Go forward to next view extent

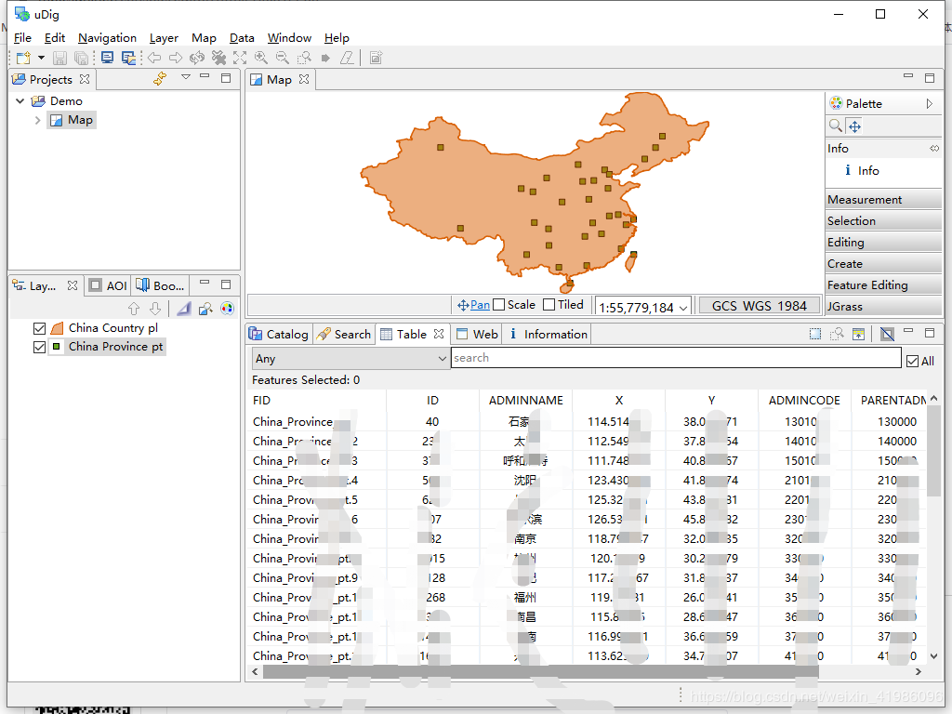176,58
